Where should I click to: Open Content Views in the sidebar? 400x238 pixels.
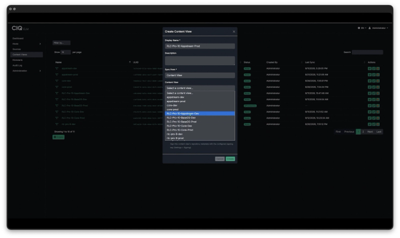26,55
